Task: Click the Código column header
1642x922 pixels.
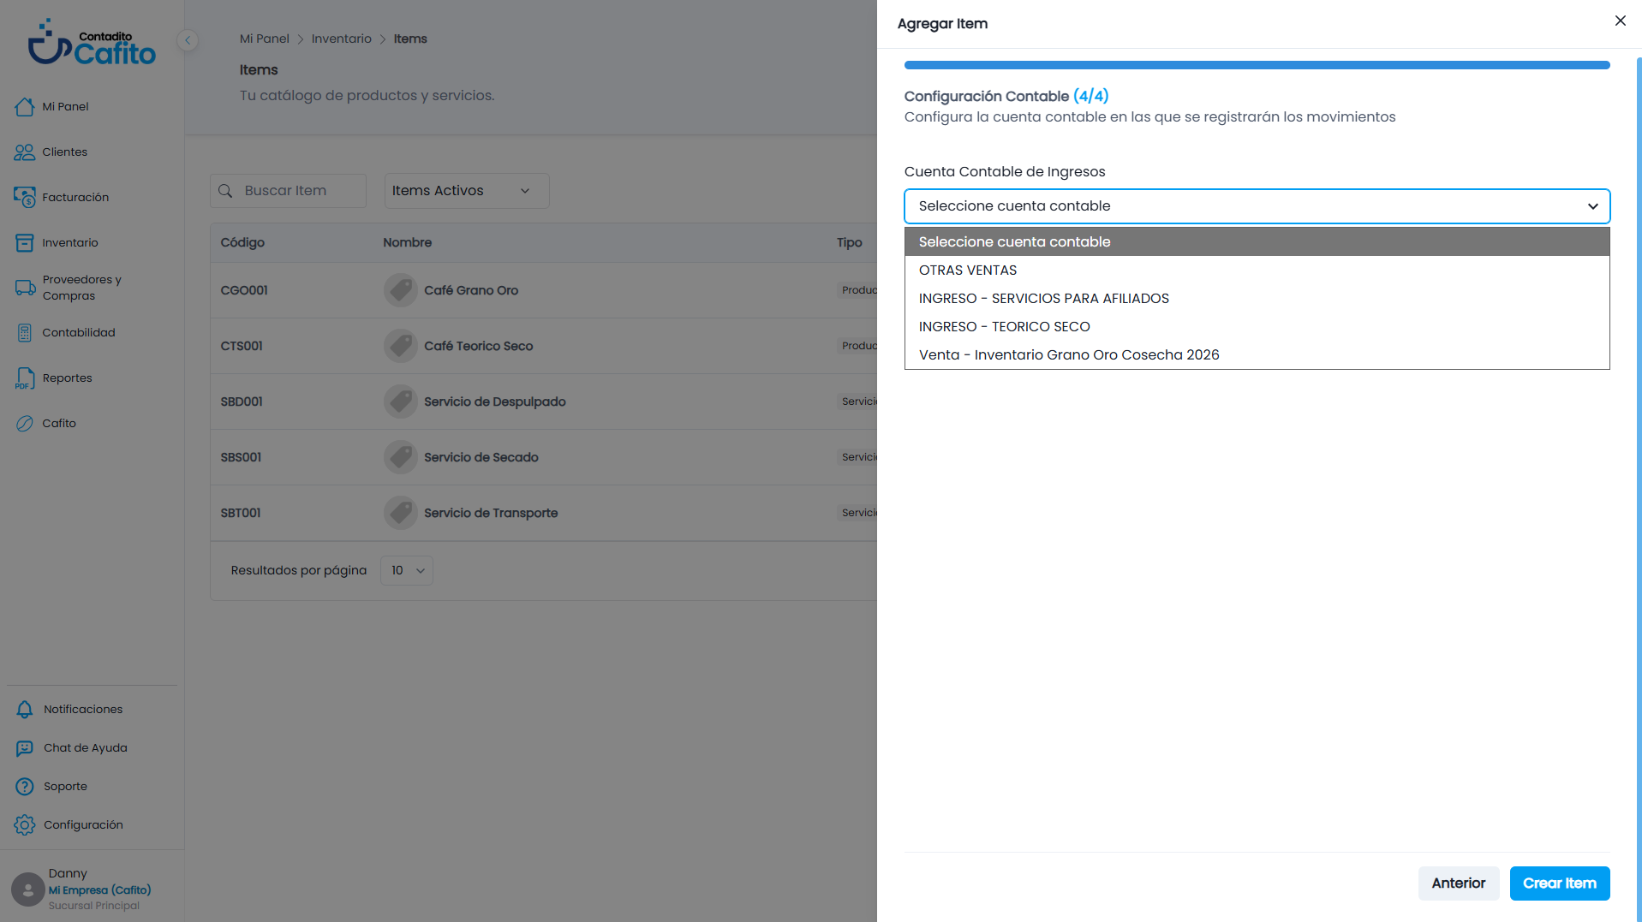Action: point(242,242)
